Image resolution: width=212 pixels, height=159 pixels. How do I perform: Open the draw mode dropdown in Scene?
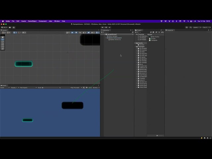point(68,32)
